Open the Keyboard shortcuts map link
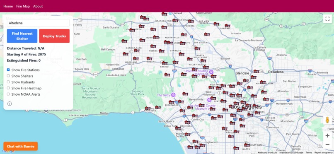This screenshot has width=334, height=154. [x=267, y=153]
